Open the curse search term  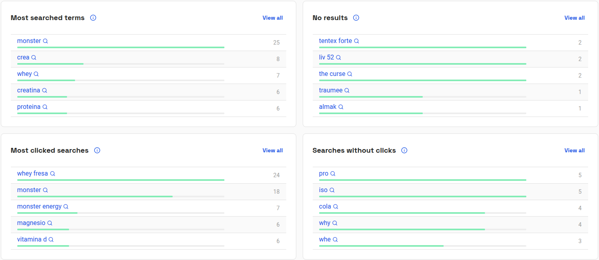(x=332, y=74)
